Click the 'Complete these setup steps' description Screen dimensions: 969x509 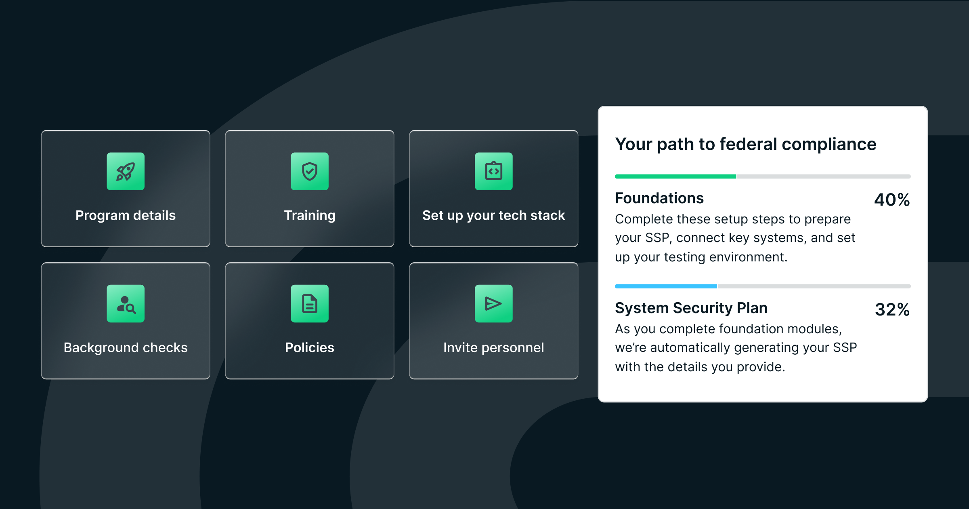[735, 238]
